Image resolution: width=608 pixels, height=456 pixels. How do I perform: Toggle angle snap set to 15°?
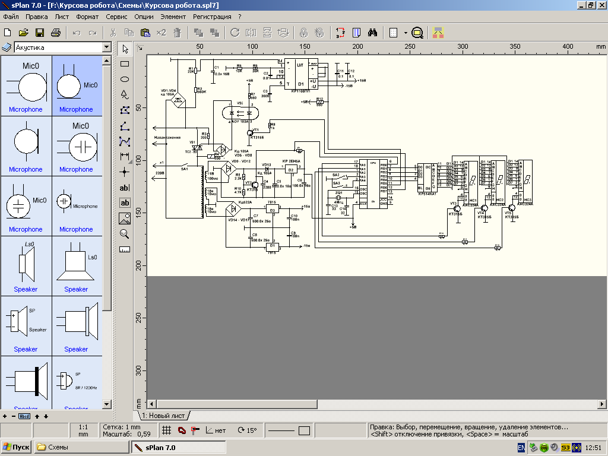coord(247,430)
